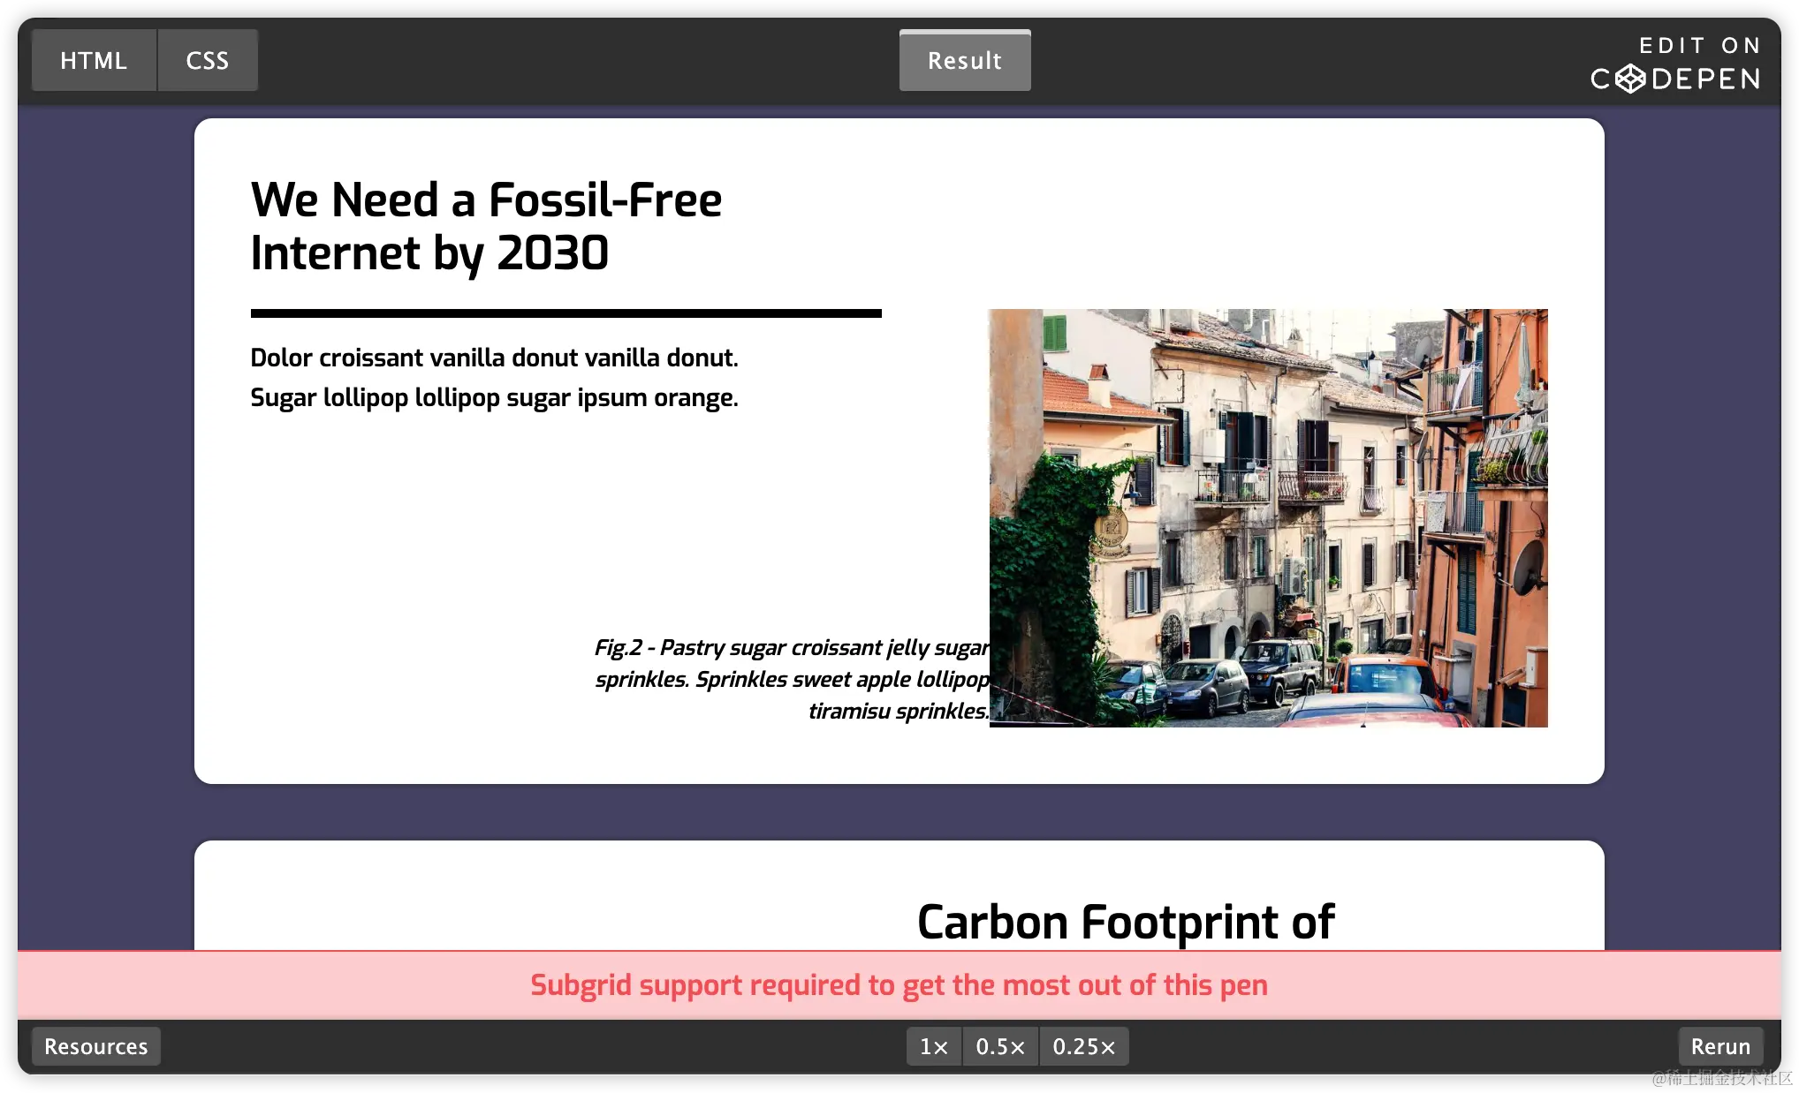
Task: Open the HTML tab
Action: tap(94, 60)
